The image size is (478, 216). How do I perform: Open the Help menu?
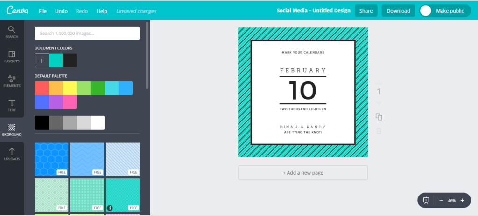102,11
